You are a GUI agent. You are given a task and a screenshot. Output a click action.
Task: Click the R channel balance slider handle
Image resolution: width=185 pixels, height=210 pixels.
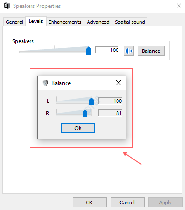85,113
